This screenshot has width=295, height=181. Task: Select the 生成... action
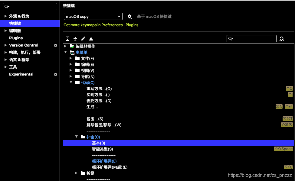(92, 107)
